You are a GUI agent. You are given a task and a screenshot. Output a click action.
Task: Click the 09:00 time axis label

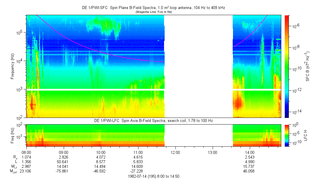pyautogui.click(x=64, y=152)
